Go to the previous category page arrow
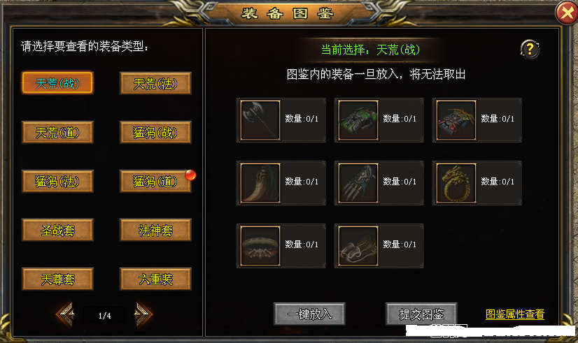The height and width of the screenshot is (343, 578). click(66, 314)
